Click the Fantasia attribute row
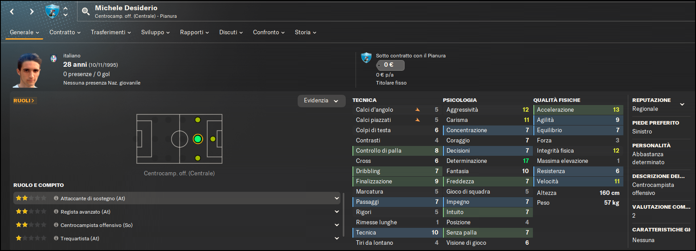The height and width of the screenshot is (251, 696). 487,171
